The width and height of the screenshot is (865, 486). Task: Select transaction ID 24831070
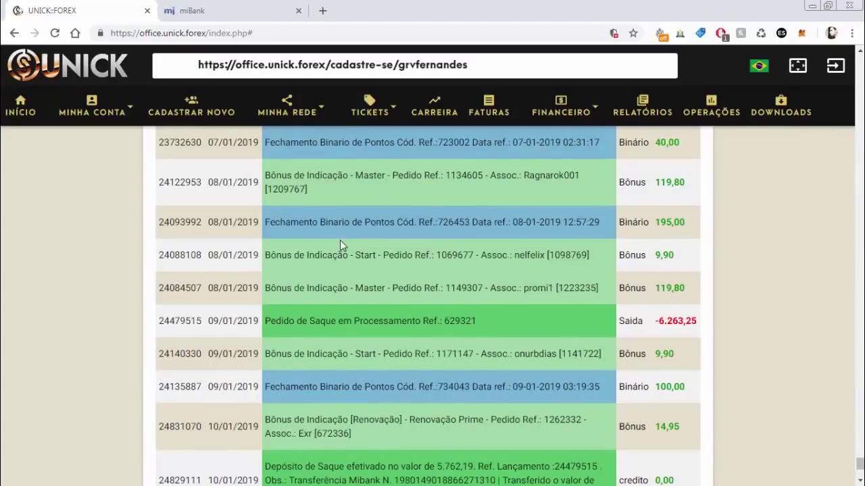tap(180, 427)
